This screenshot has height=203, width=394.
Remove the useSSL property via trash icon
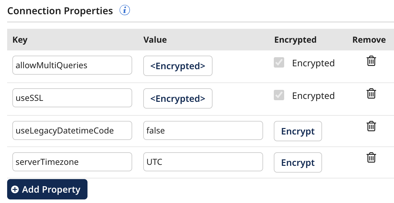(371, 93)
